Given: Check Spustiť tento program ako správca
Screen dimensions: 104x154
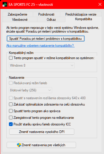Looking at the screenshot, I should (x=11, y=111).
